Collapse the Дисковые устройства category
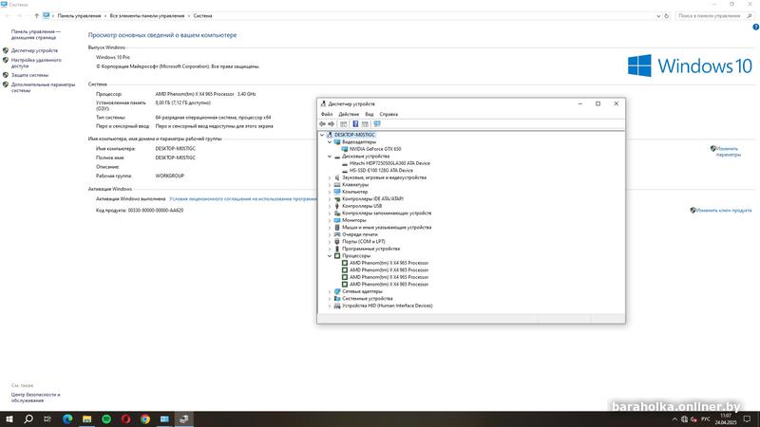 click(x=330, y=157)
